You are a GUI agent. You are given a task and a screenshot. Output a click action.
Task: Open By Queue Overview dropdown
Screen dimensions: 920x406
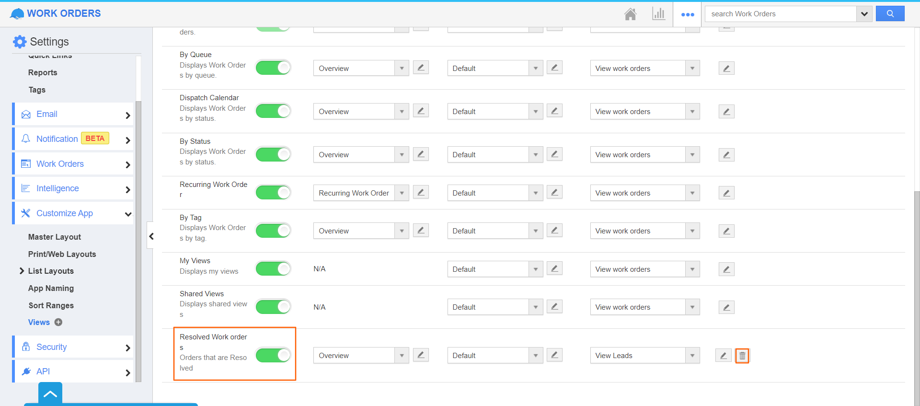(361, 68)
